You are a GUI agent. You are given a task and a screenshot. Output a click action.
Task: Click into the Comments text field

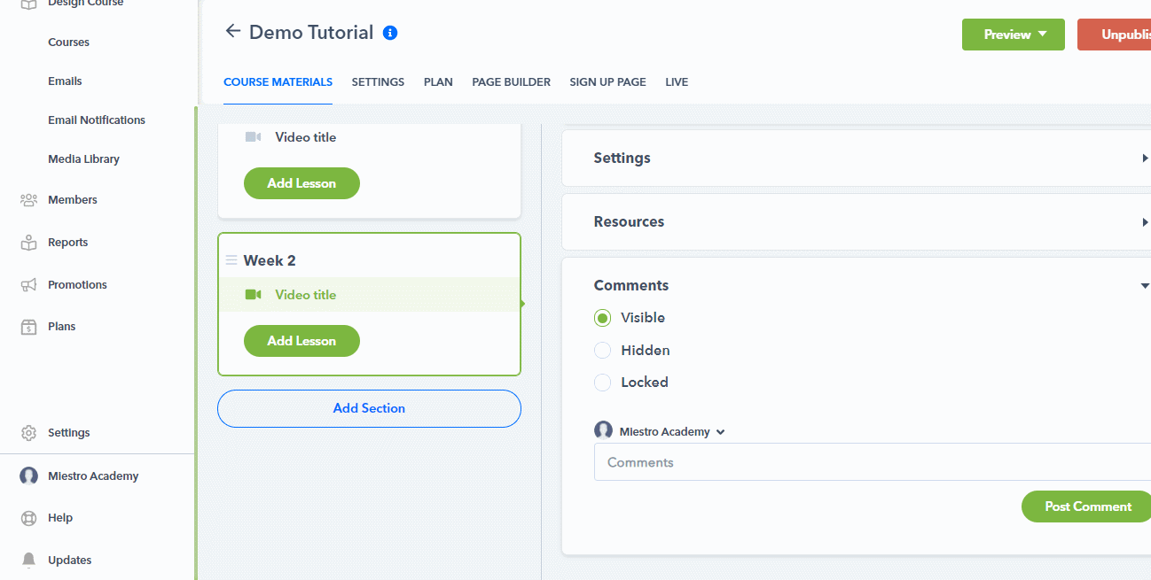coord(869,462)
